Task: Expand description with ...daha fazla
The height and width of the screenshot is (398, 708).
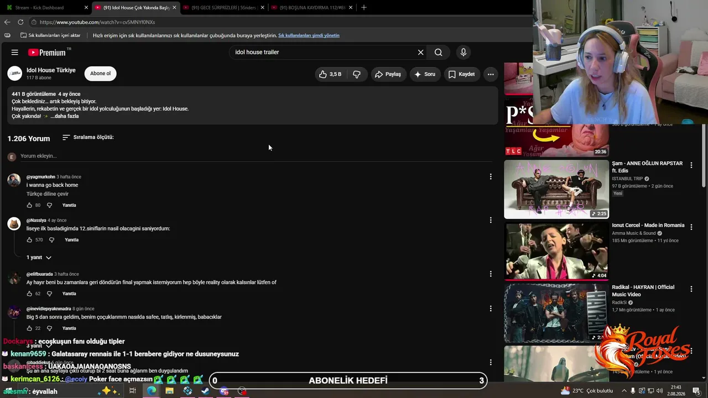Action: 65,117
